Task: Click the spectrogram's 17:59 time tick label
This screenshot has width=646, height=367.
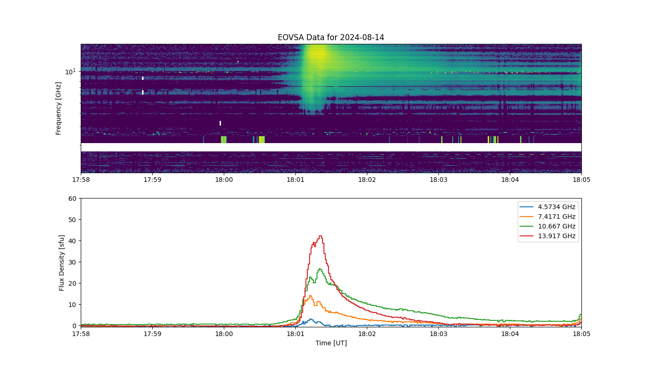Action: tap(152, 180)
